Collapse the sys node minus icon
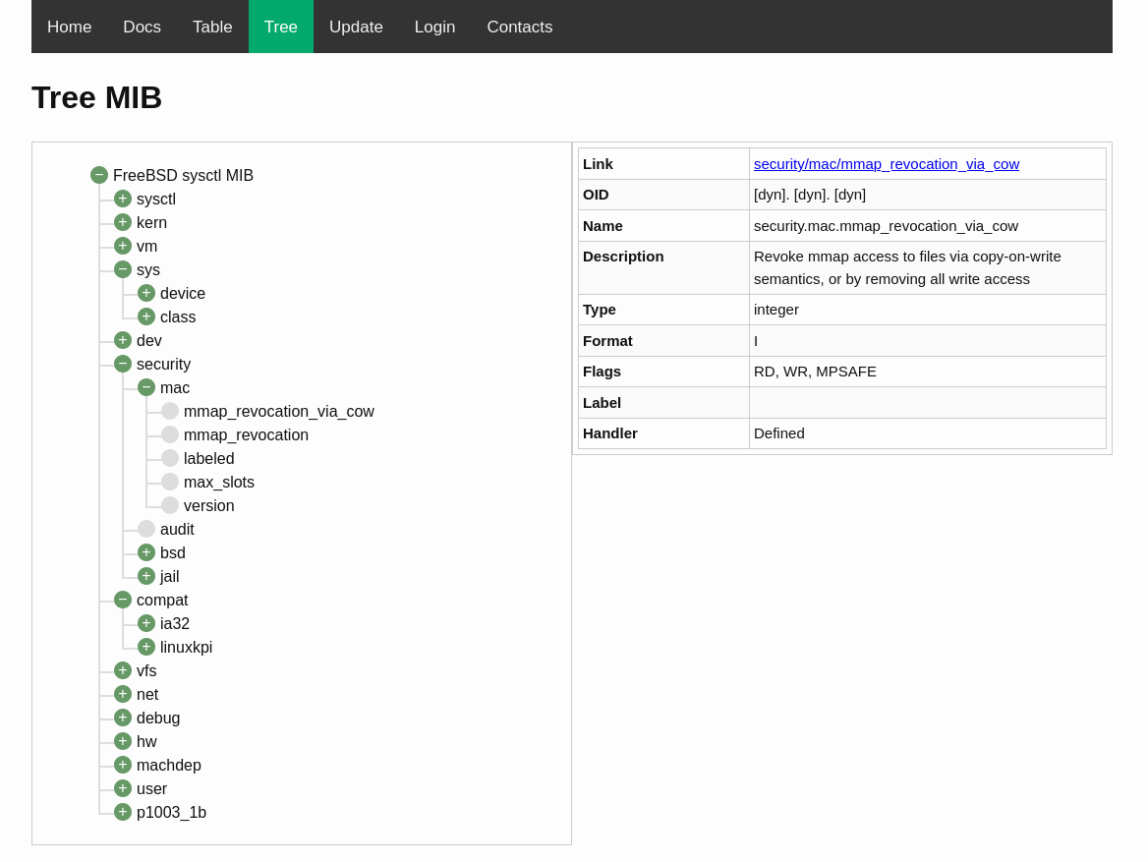The width and height of the screenshot is (1148, 862). pyautogui.click(x=123, y=269)
